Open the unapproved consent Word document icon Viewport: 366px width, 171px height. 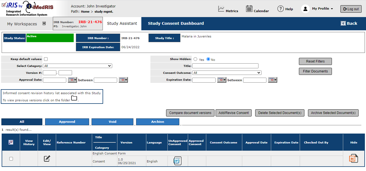(x=177, y=161)
